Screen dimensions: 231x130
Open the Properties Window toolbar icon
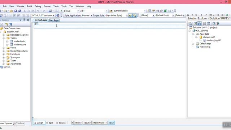click(x=153, y=11)
